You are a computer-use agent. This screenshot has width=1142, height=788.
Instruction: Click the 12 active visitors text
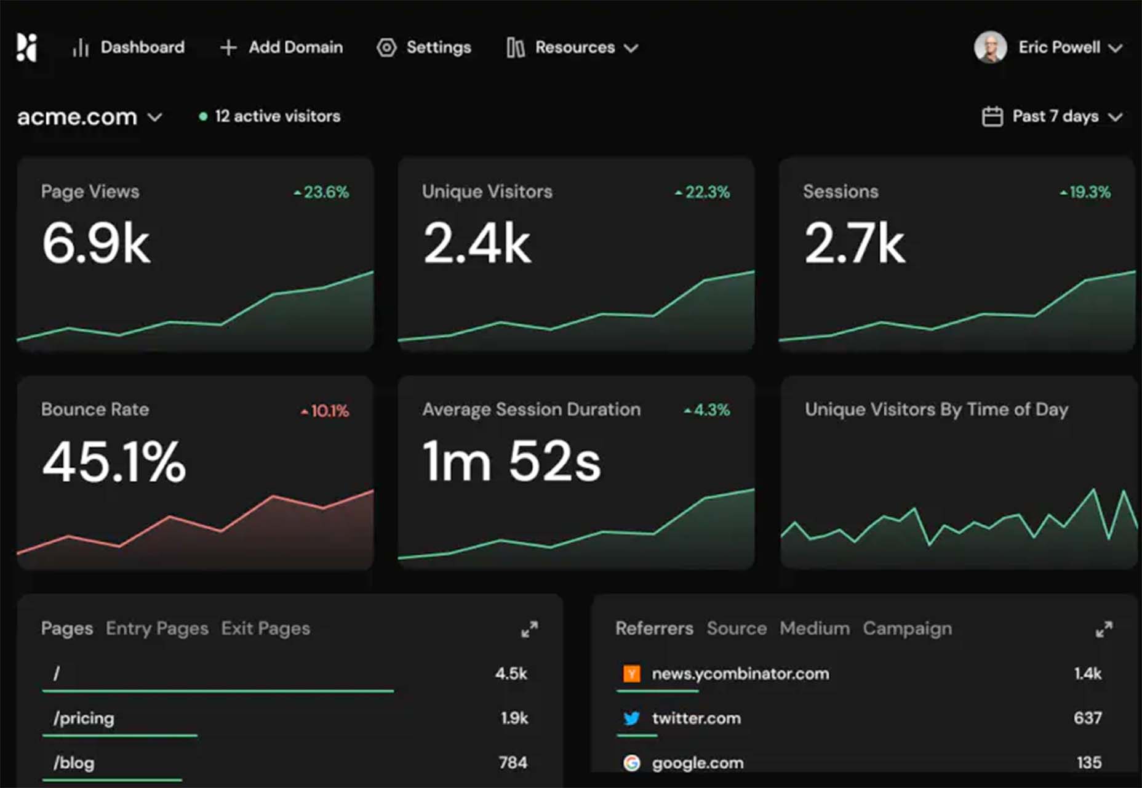(x=278, y=116)
